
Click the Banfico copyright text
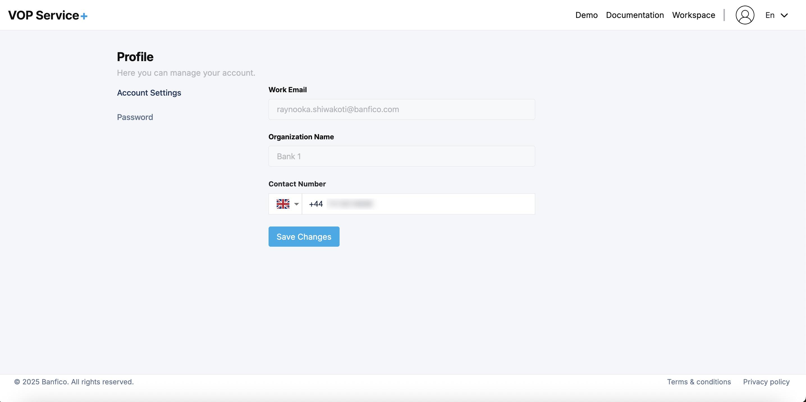tap(74, 382)
